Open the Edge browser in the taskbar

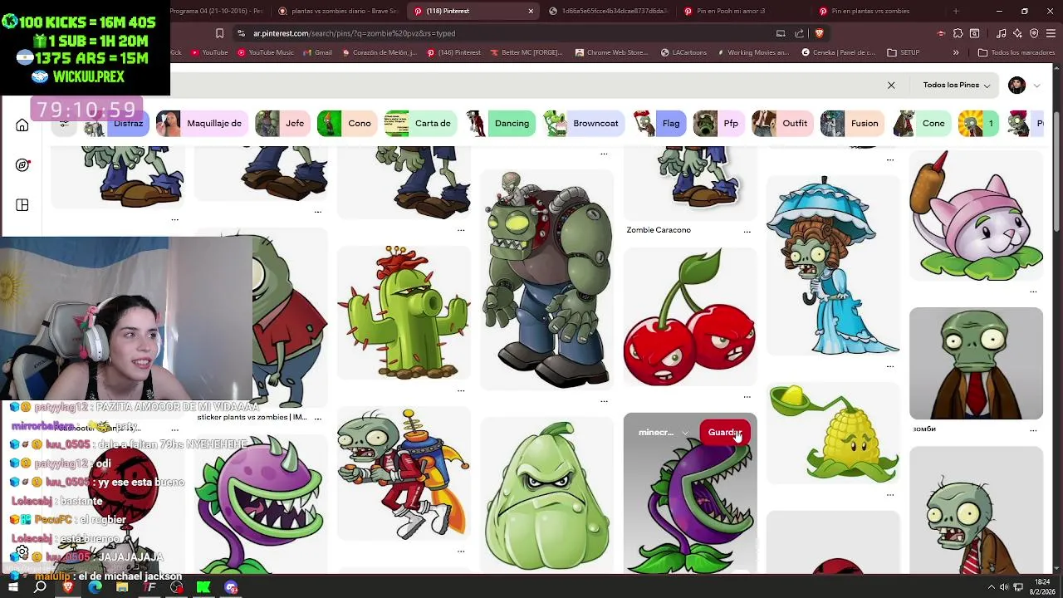click(95, 587)
